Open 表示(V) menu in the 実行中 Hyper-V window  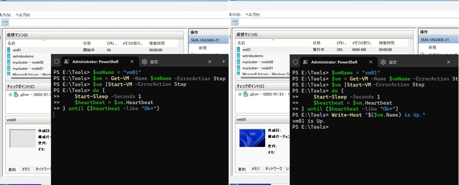coord(235,15)
